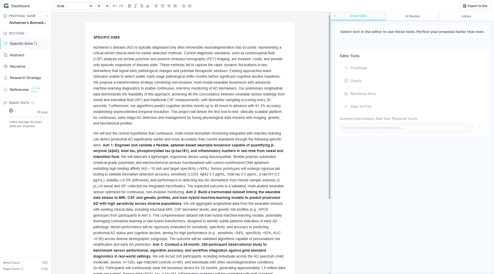Click the Page Count info icon
The width and height of the screenshot is (494, 274).
click(x=22, y=269)
